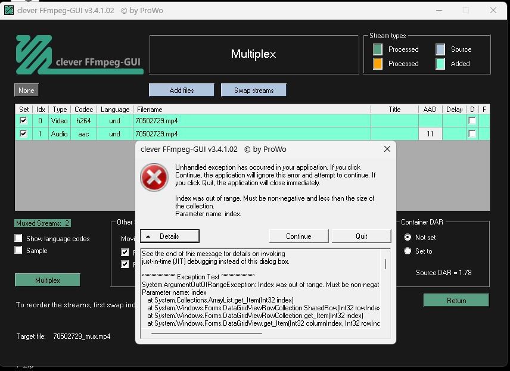Collapse the Details section of the error
Image resolution: width=510 pixels, height=371 pixels.
[169, 236]
